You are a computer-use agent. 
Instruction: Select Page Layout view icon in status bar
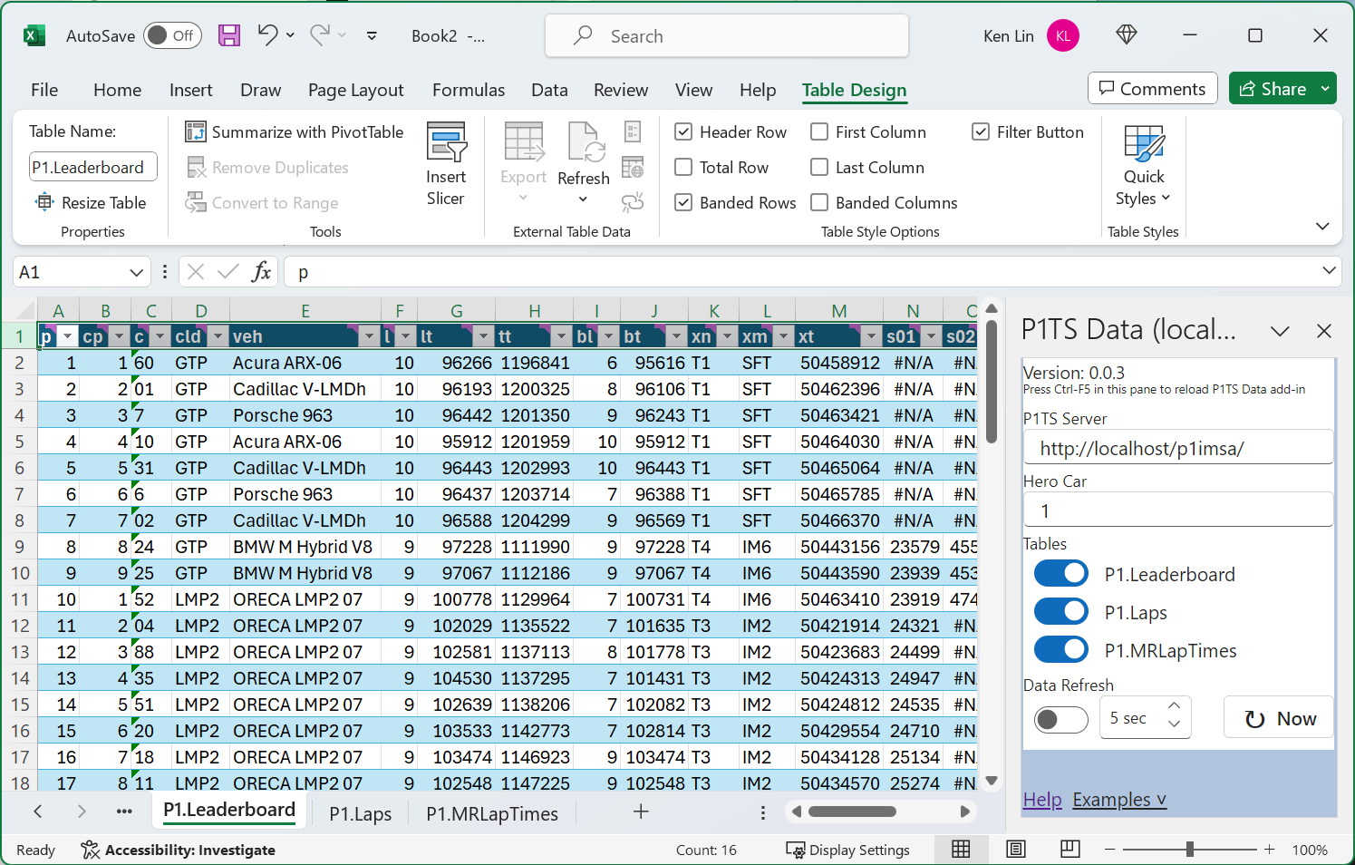[1016, 850]
